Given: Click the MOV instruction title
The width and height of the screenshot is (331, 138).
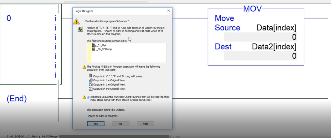Looking at the screenshot, I should pos(252,9).
